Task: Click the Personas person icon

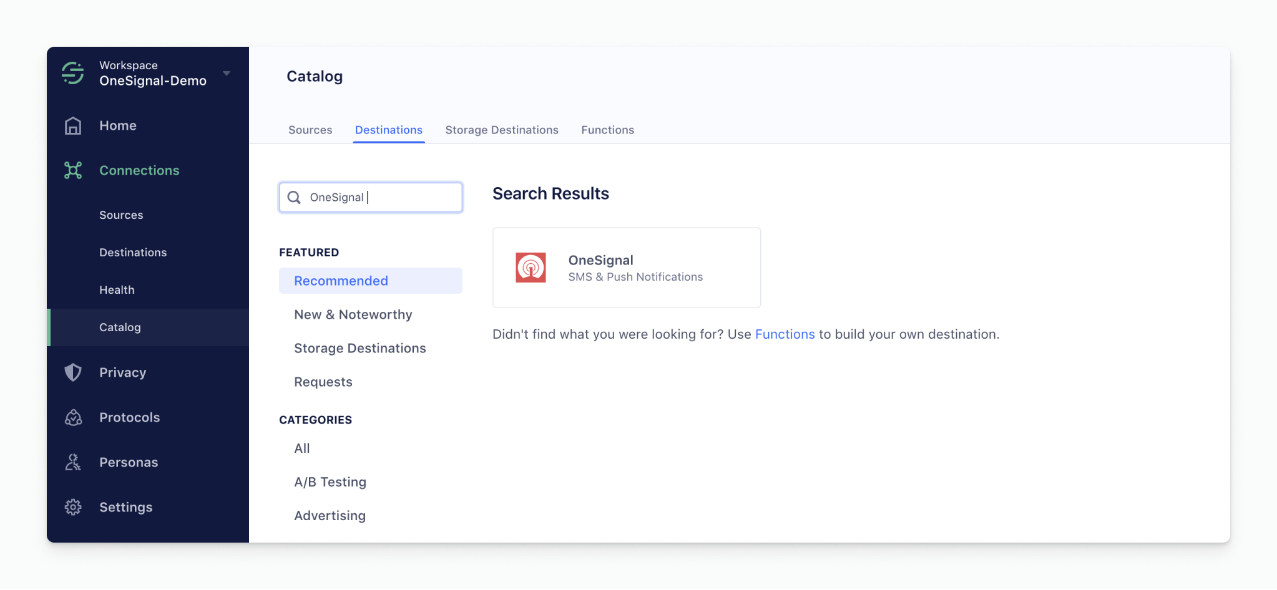Action: pyautogui.click(x=73, y=462)
